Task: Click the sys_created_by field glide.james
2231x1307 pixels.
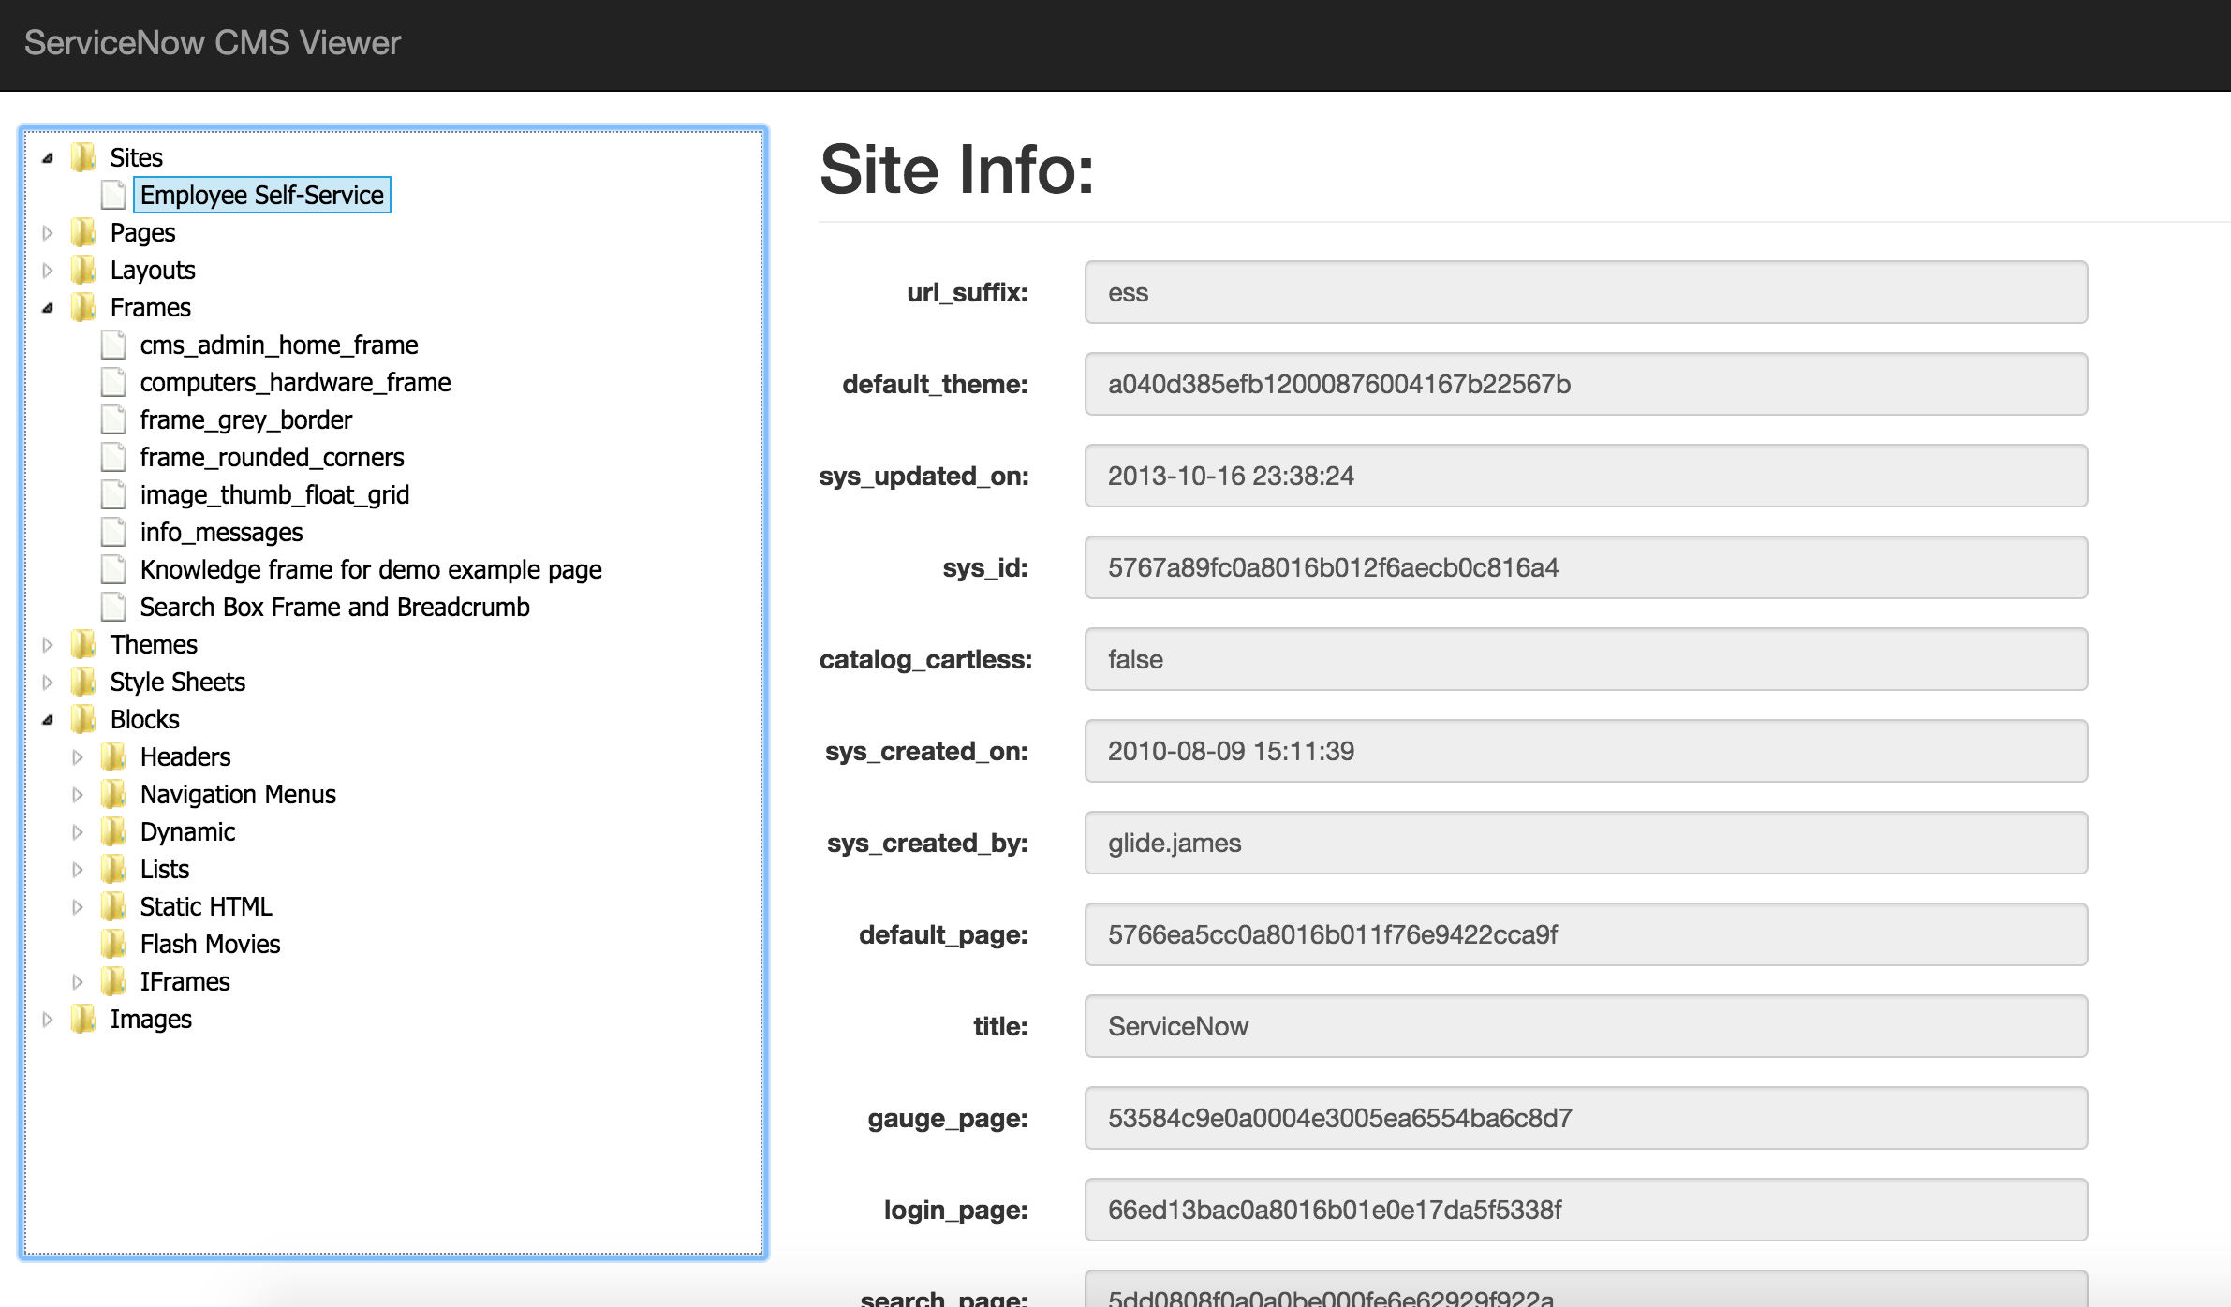Action: click(1585, 843)
